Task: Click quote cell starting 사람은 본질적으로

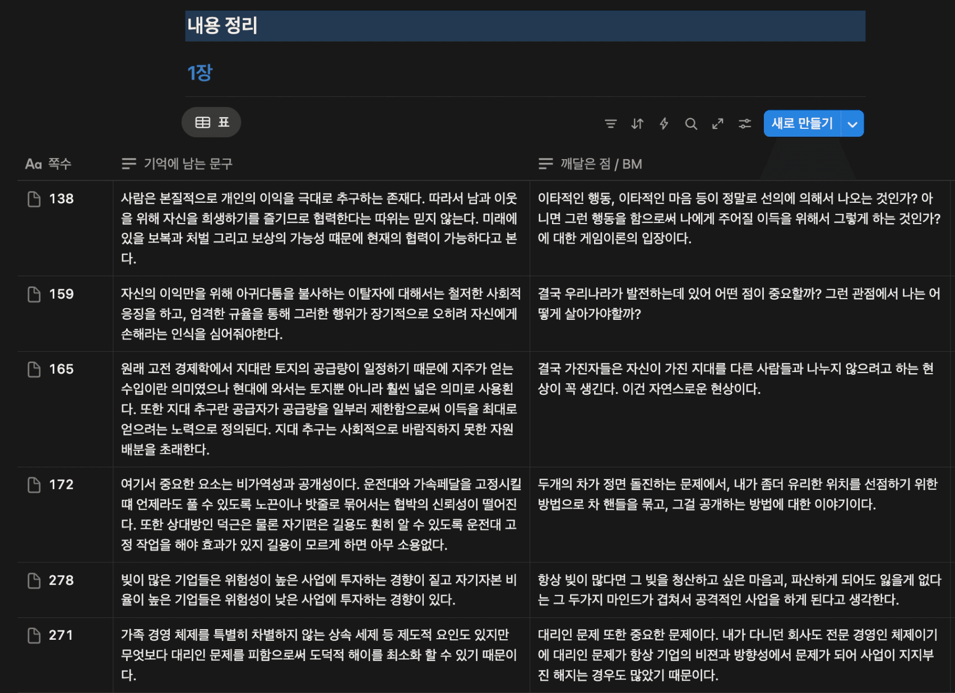Action: pyautogui.click(x=321, y=228)
